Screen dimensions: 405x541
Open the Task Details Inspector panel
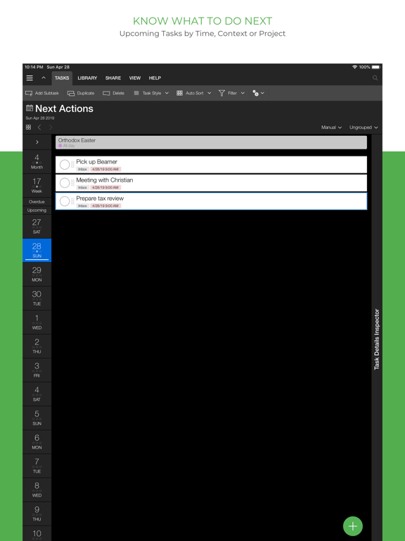coord(377,339)
